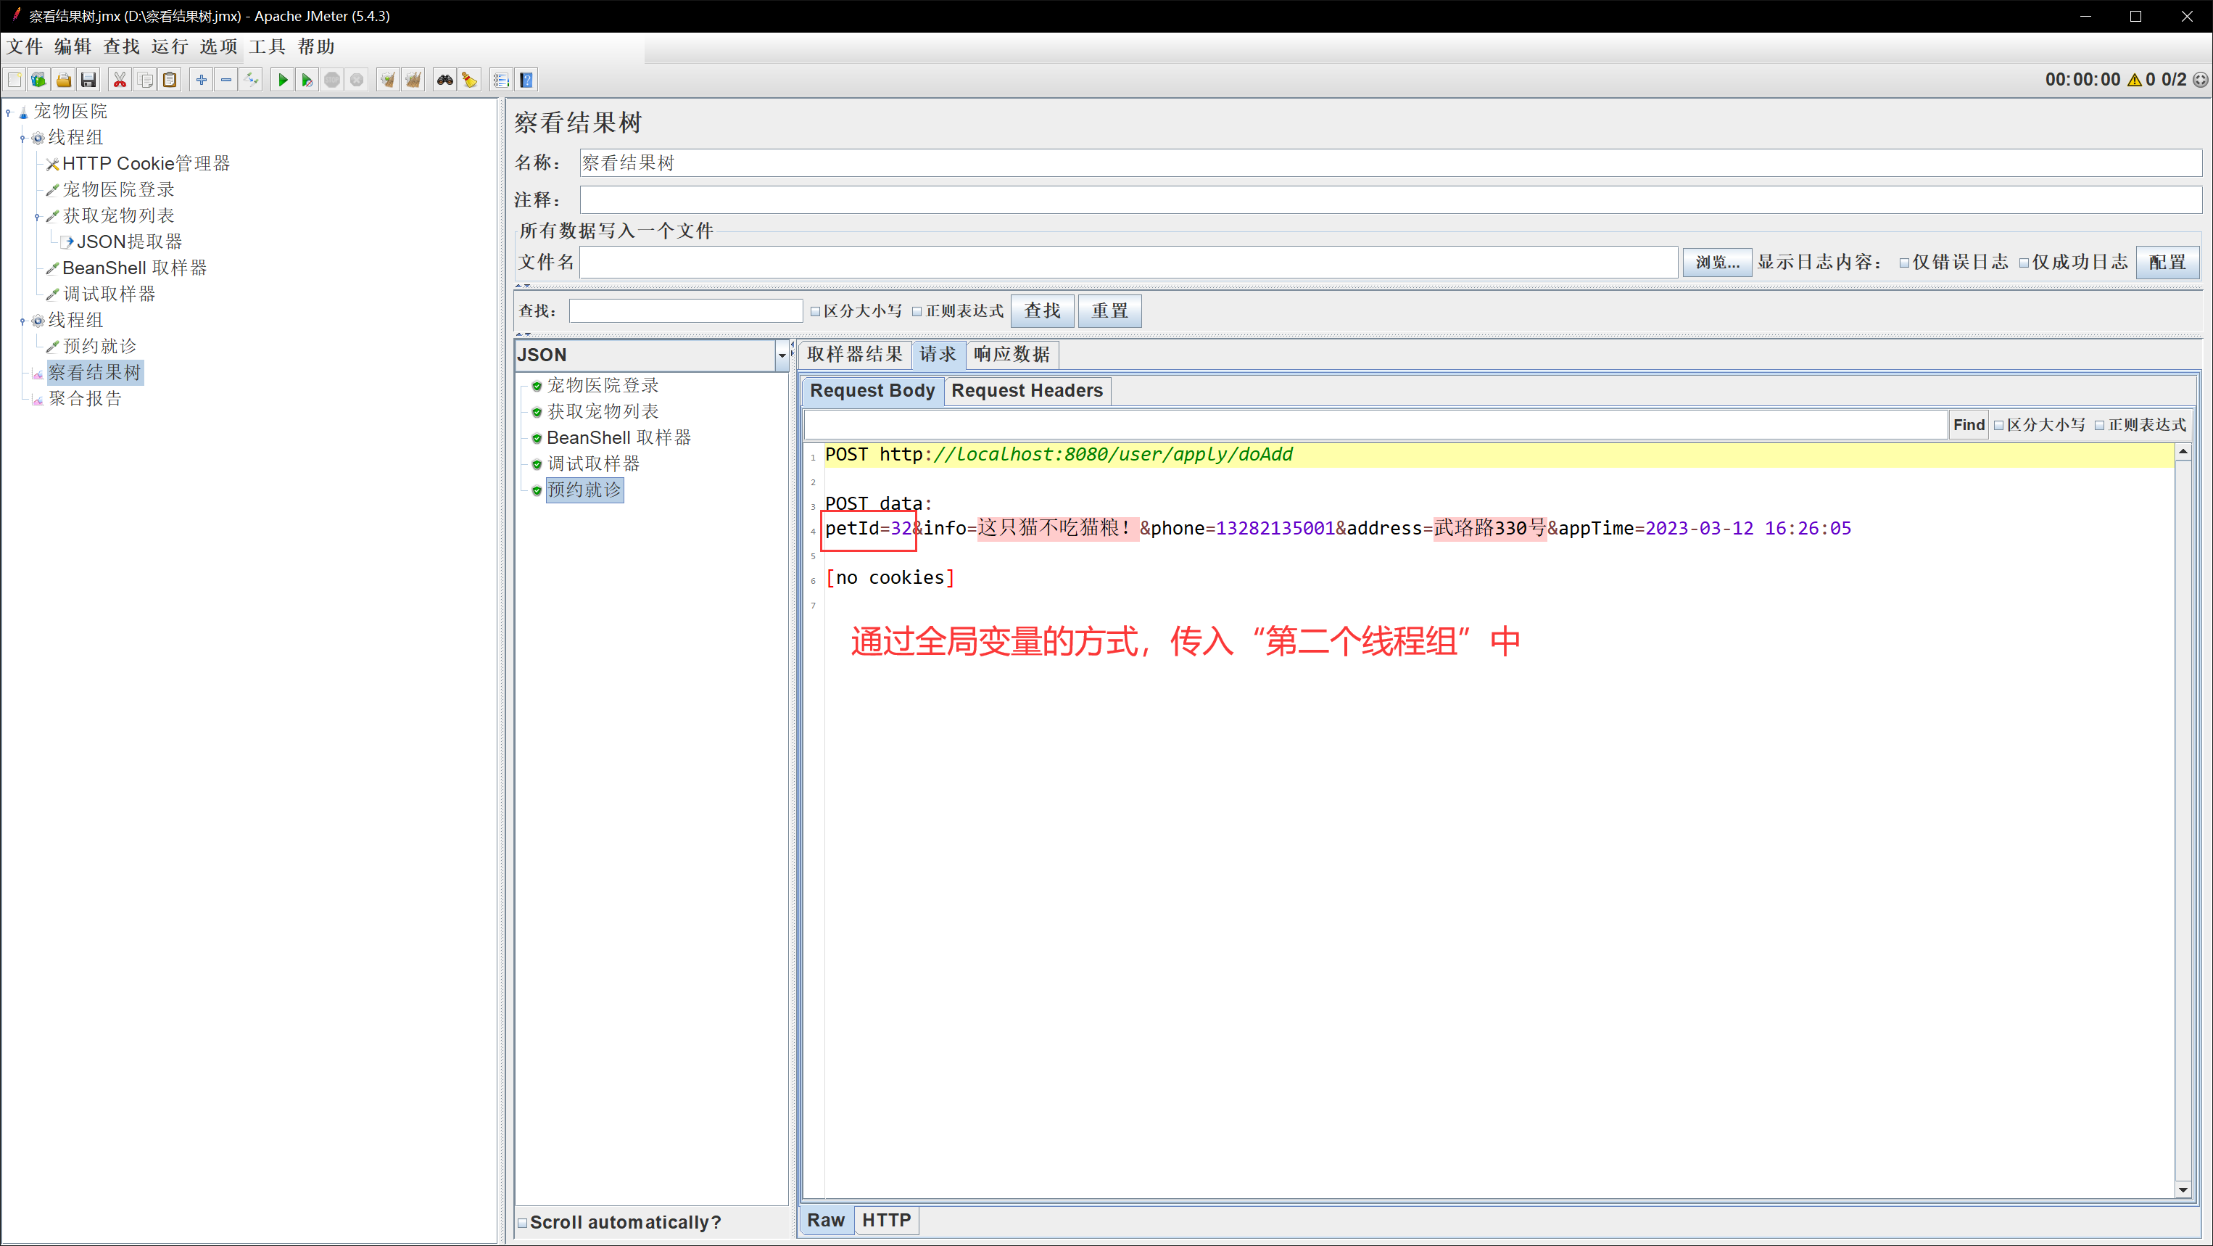The image size is (2213, 1246).
Task: Collapse 获取宠物列表 tree node
Action: click(37, 217)
